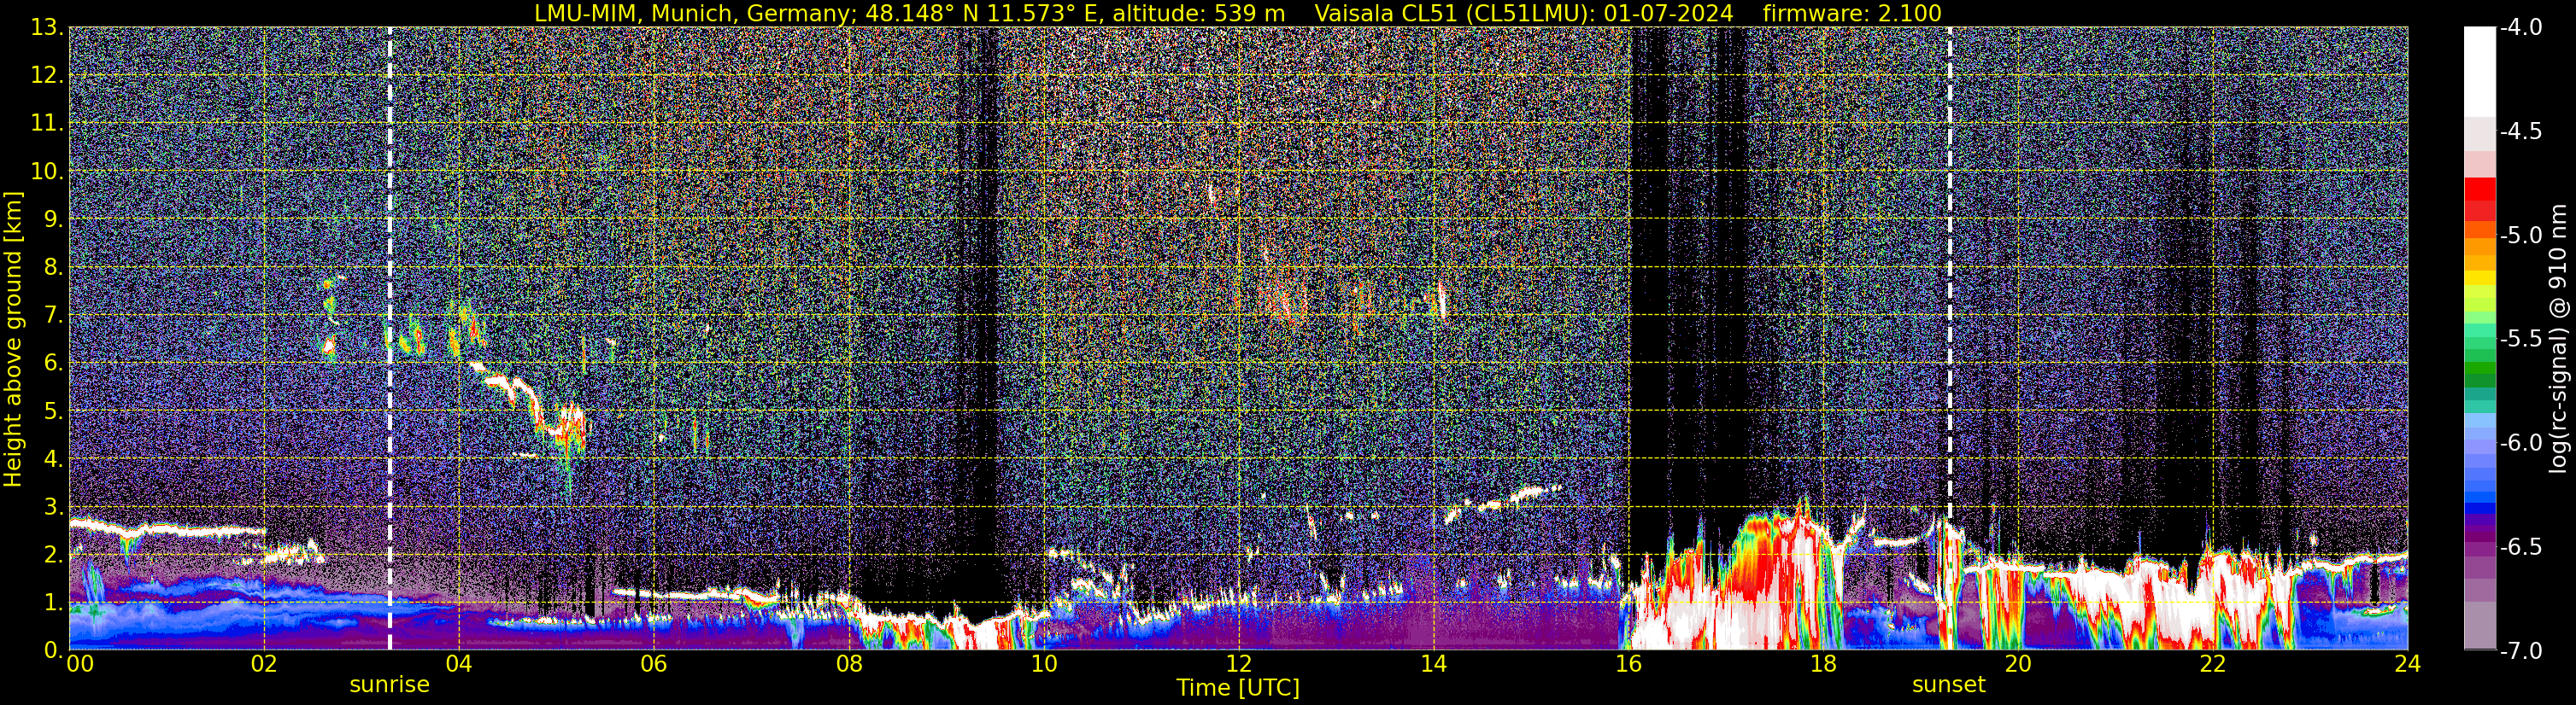Click the 'log(rc-signal) @ 910 nm' colorbar label
The height and width of the screenshot is (705, 2576).
(x=2559, y=339)
